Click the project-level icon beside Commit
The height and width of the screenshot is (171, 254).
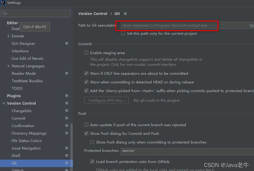[x=66, y=118]
